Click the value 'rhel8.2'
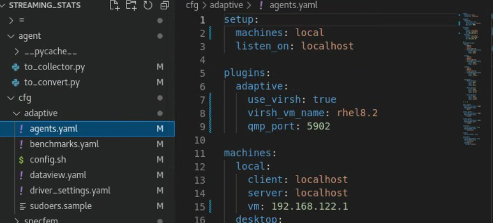The width and height of the screenshot is (493, 223). pyautogui.click(x=357, y=113)
